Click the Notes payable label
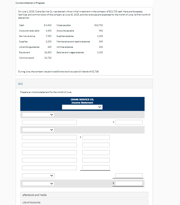This screenshot has width=180, height=205. click(x=63, y=25)
